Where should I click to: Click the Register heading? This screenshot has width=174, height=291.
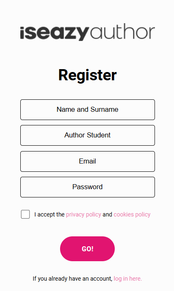coord(87,75)
